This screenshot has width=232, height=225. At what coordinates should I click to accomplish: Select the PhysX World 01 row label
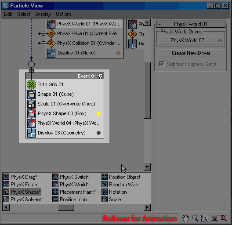(89, 24)
